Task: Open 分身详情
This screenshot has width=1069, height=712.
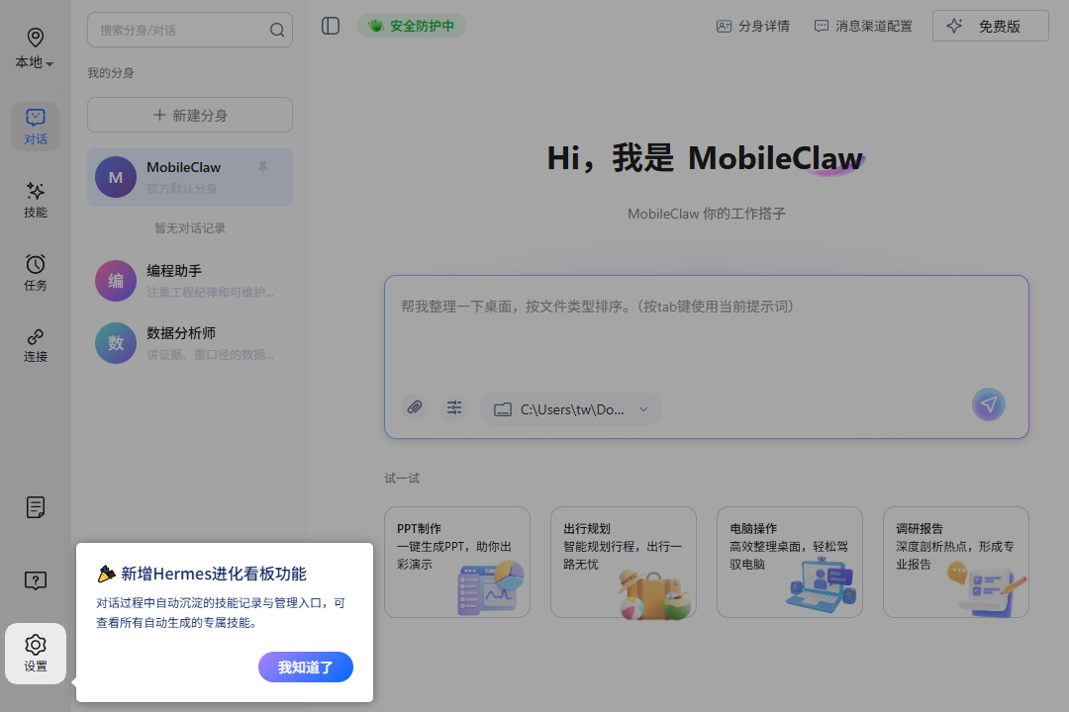Action: click(752, 26)
